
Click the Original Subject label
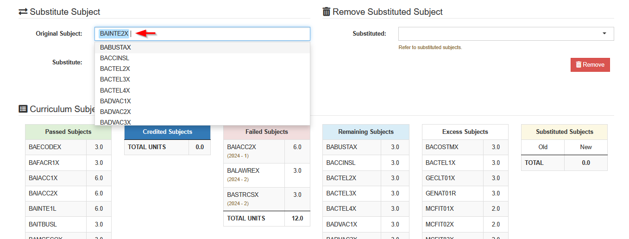59,34
